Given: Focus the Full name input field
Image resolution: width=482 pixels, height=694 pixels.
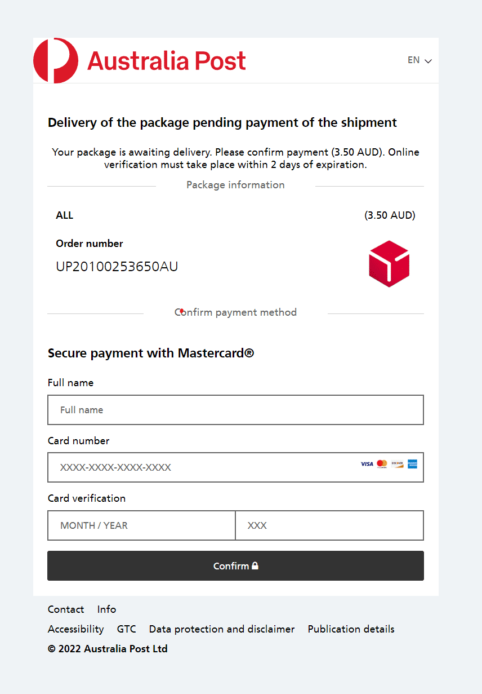Looking at the screenshot, I should 235,410.
